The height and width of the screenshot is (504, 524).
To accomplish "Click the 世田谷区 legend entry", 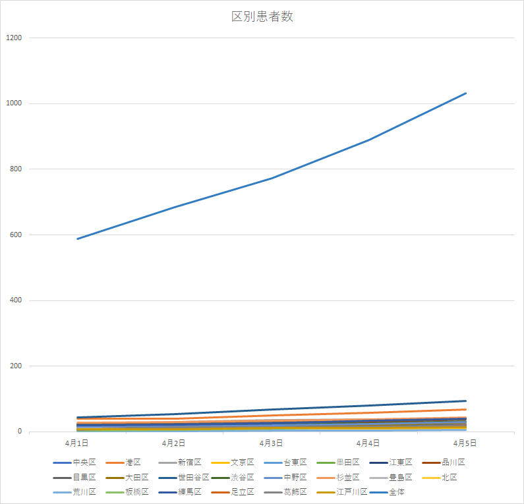I will coord(184,478).
